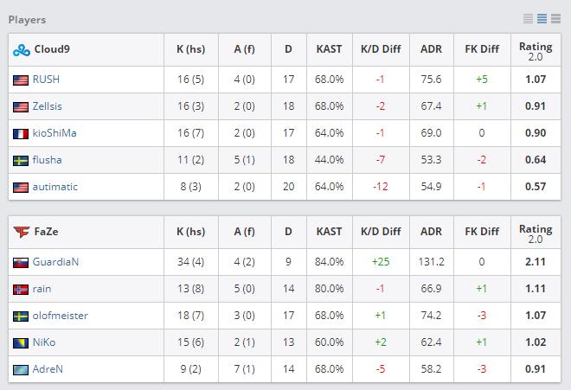571x390 pixels.
Task: Click the Kazakh flag beside AdreN
Action: click(21, 369)
